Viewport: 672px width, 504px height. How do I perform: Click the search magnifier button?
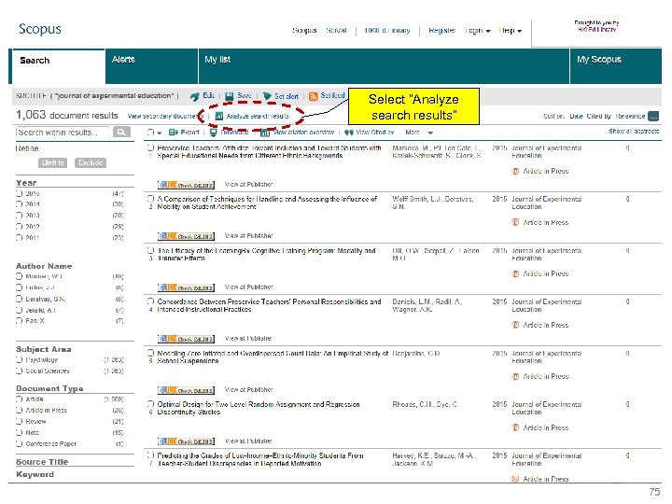pos(121,132)
